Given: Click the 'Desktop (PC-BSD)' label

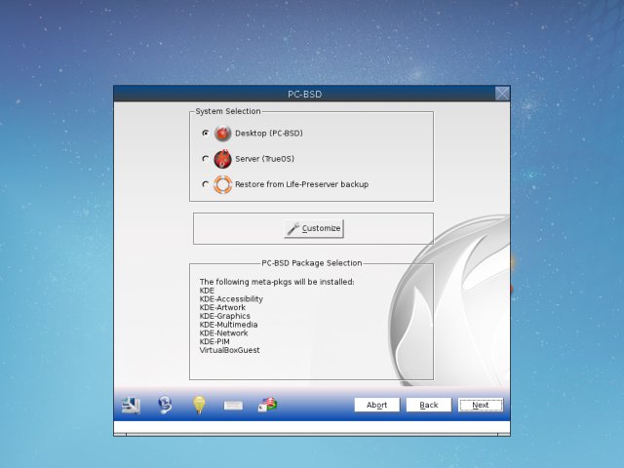Looking at the screenshot, I should click(269, 134).
